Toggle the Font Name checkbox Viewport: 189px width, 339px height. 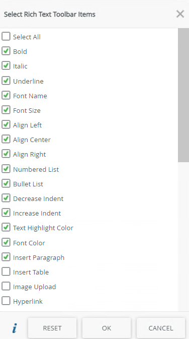click(6, 95)
